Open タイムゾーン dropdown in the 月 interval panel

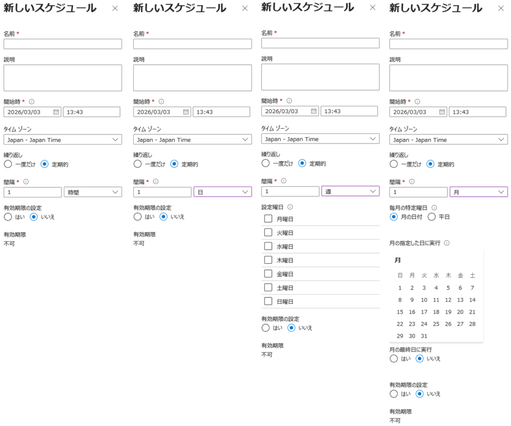pos(448,140)
